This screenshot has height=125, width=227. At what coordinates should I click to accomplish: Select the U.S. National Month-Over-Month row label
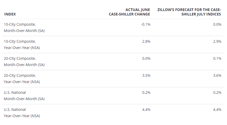(24, 96)
